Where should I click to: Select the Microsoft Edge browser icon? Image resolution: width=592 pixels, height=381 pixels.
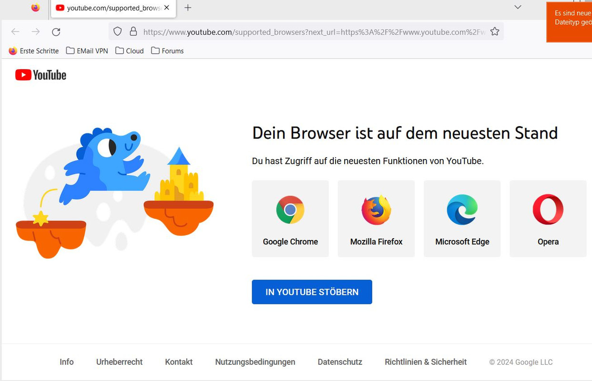point(462,210)
